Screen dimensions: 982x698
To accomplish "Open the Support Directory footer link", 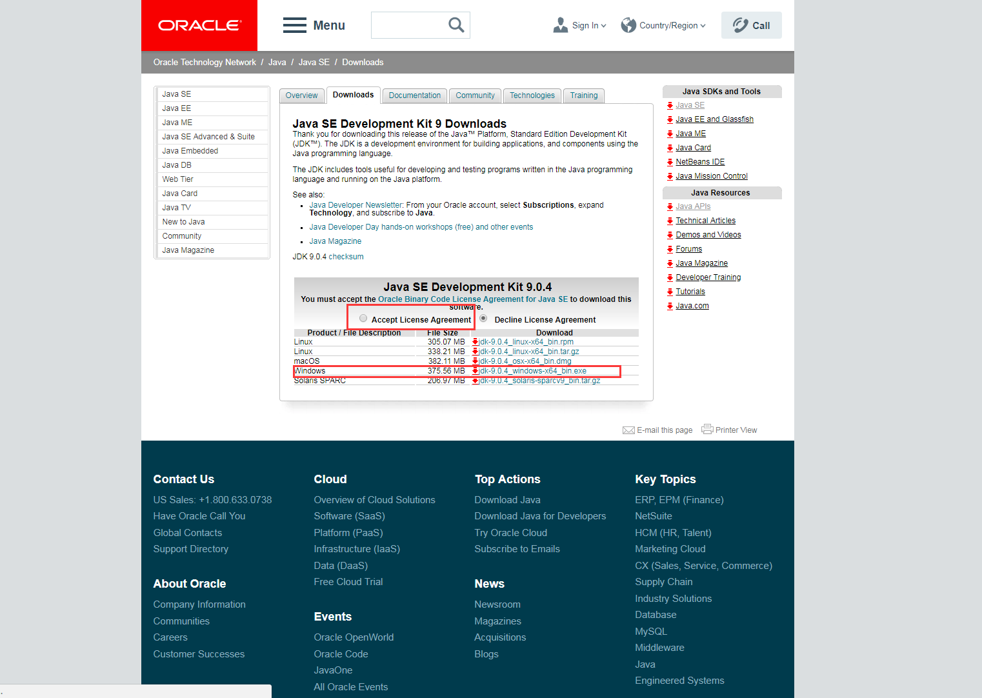I will point(191,549).
